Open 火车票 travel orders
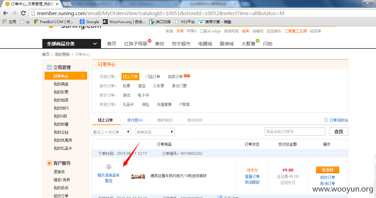The image size is (376, 198). click(158, 86)
